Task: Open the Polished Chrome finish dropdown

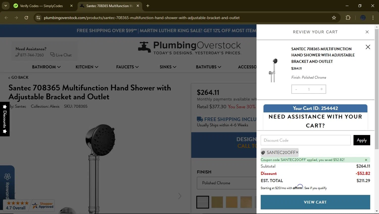Action: coord(227,183)
